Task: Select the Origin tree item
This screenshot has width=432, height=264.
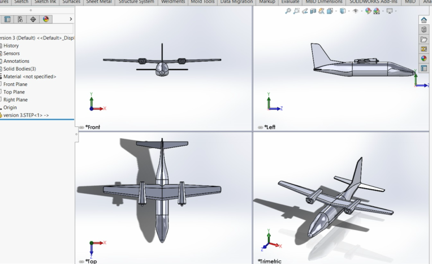Action: (x=10, y=108)
